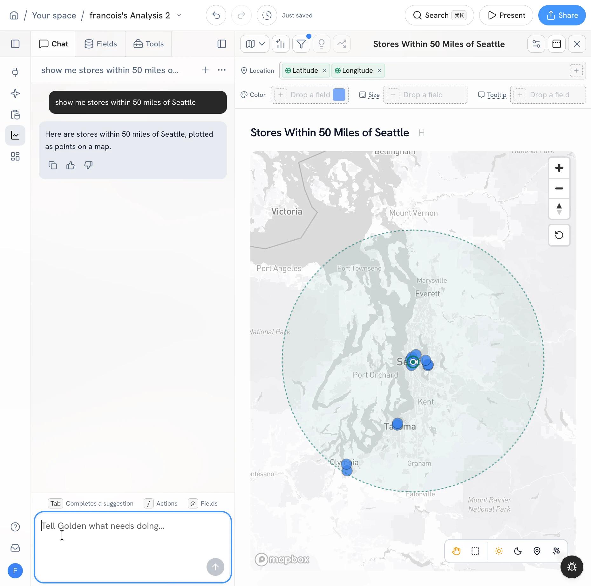Open chat options three-dot menu
The width and height of the screenshot is (591, 586).
coord(222,70)
